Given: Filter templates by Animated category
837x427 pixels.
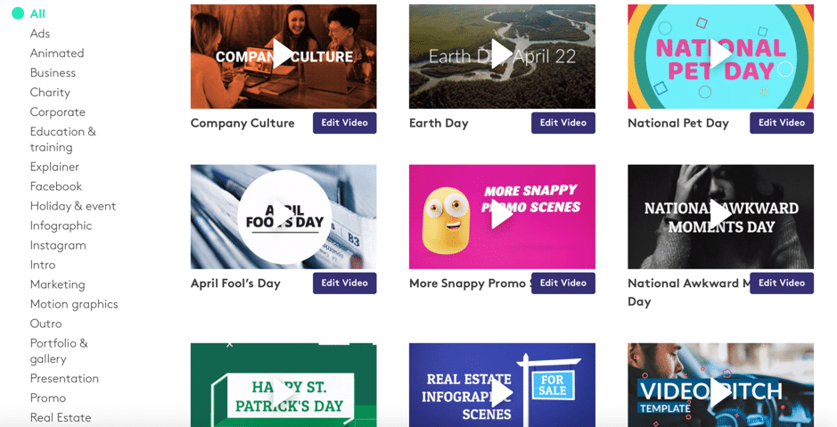Looking at the screenshot, I should [57, 53].
